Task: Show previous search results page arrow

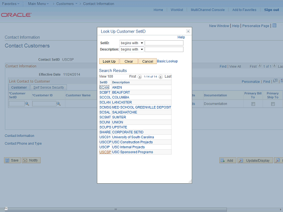Action: pos(140,77)
